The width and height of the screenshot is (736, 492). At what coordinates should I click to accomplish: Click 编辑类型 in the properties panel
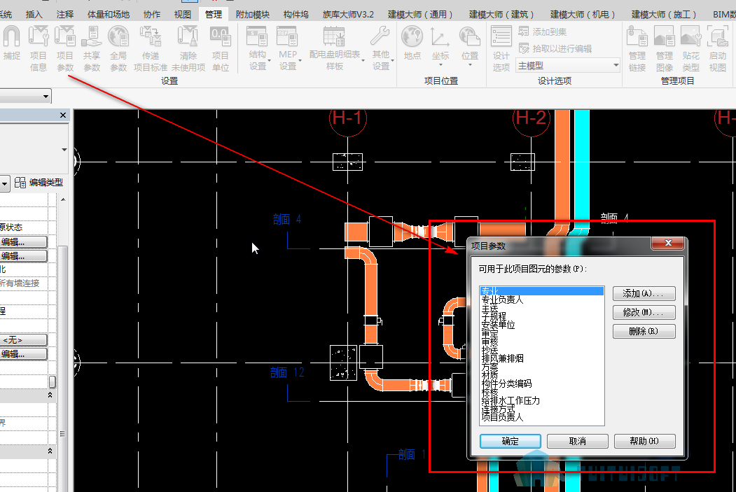39,183
